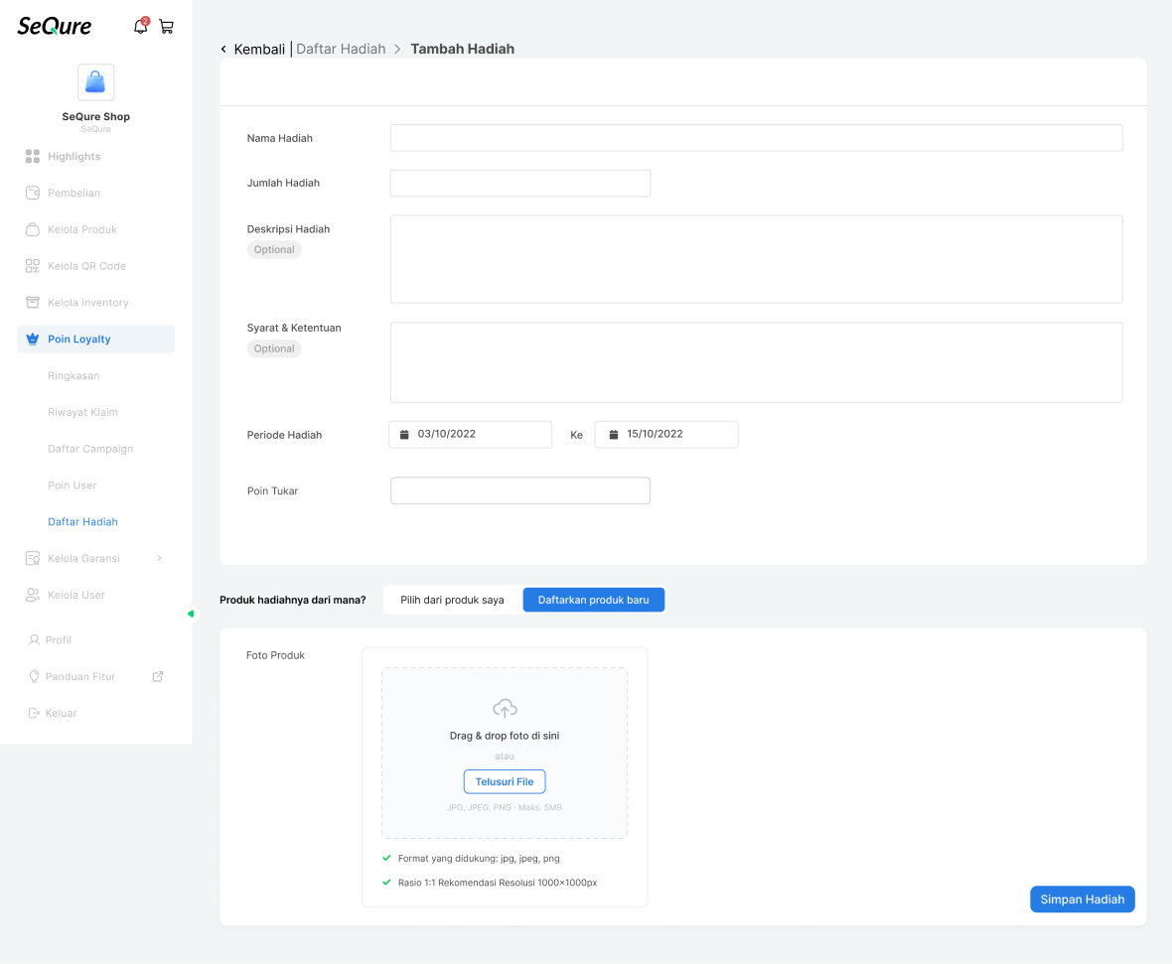Focus the Poin Tukar input field
The width and height of the screenshot is (1172, 964).
pos(520,491)
